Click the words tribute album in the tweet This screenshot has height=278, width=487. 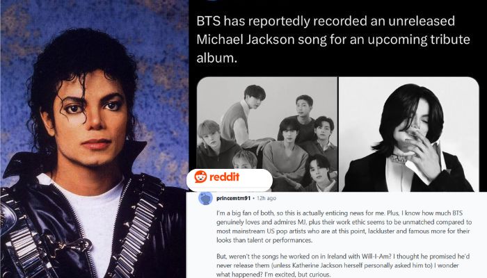click(333, 49)
